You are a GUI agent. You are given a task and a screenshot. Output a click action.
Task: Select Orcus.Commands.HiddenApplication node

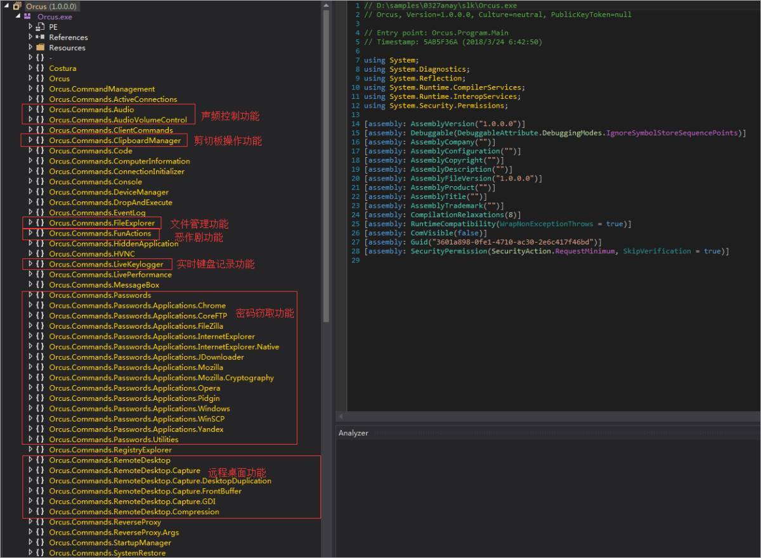(114, 244)
